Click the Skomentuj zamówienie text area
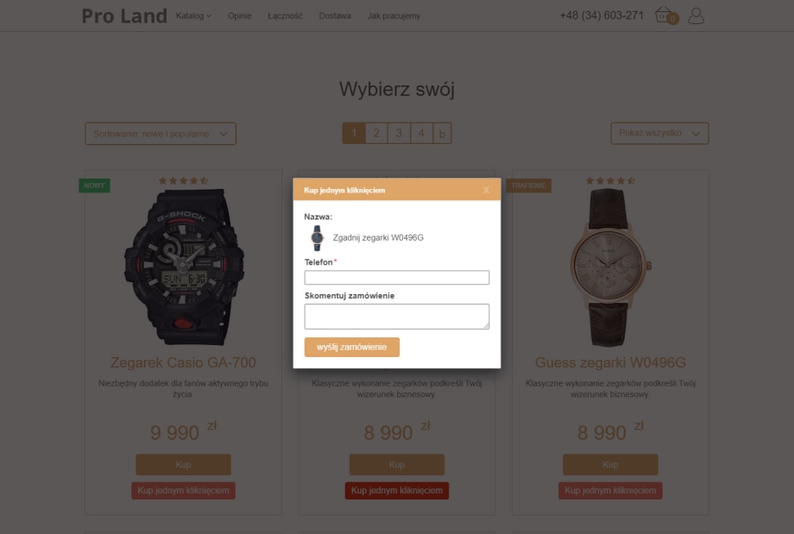The image size is (794, 534). click(397, 317)
